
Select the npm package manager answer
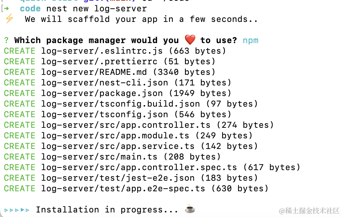click(251, 40)
